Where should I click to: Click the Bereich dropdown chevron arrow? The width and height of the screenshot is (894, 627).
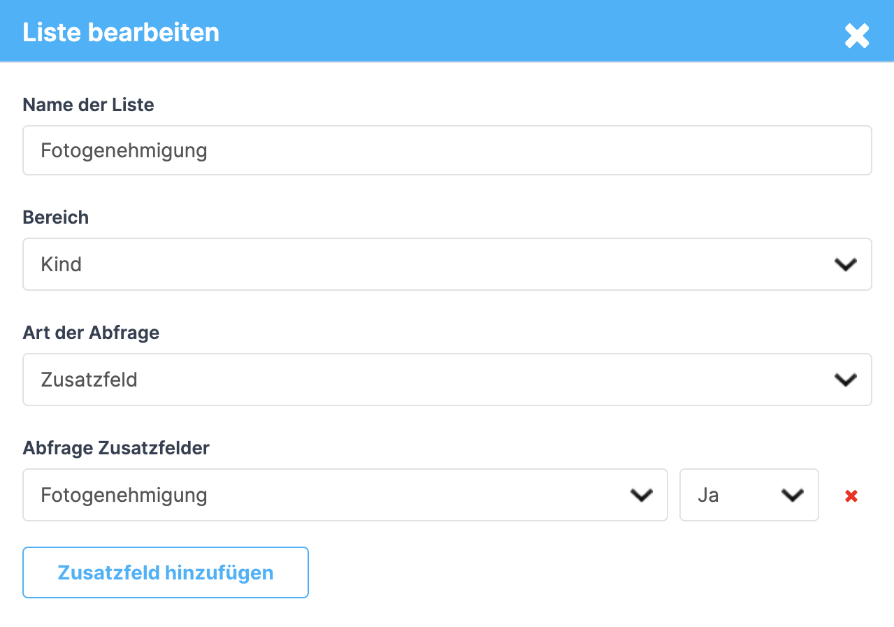coord(845,264)
